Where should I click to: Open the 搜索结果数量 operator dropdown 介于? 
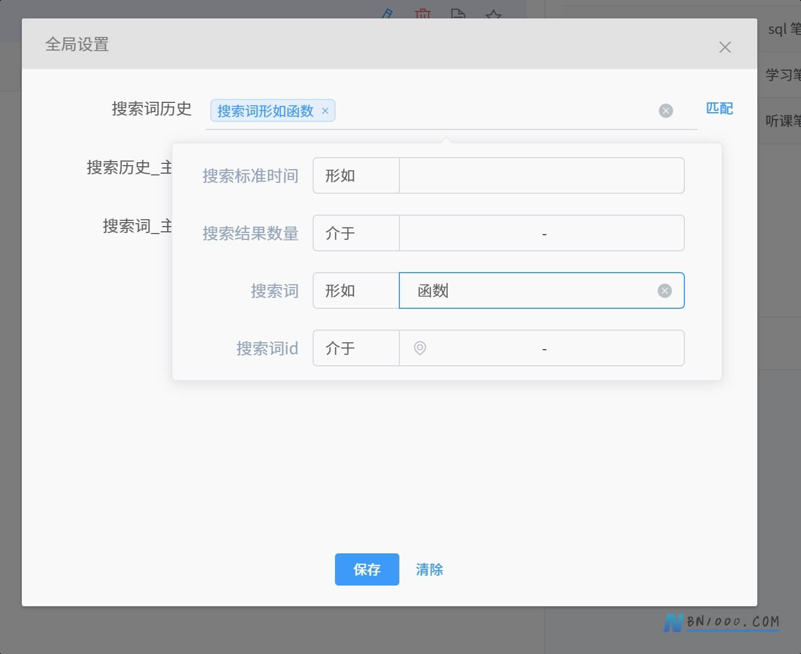(356, 233)
